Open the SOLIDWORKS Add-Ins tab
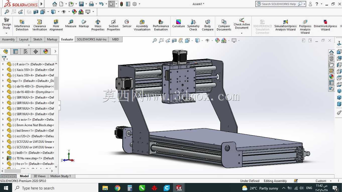 pyautogui.click(x=92, y=39)
